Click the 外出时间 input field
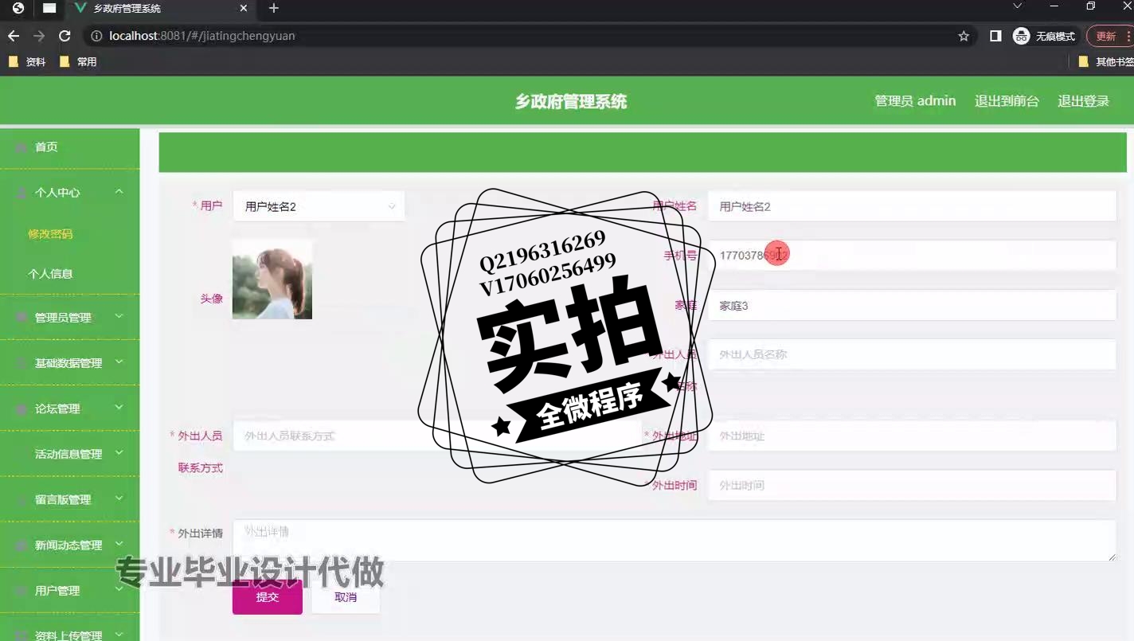The image size is (1134, 641). click(x=912, y=485)
